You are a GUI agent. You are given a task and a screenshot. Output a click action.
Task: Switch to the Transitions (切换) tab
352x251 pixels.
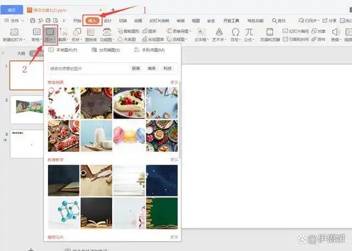coord(123,21)
